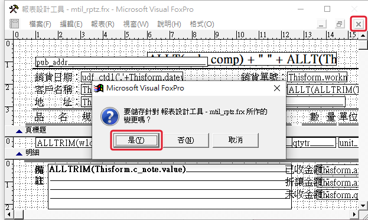This screenshot has width=368, height=220.
Task: Select the 折讓金額 label
Action: click(304, 182)
